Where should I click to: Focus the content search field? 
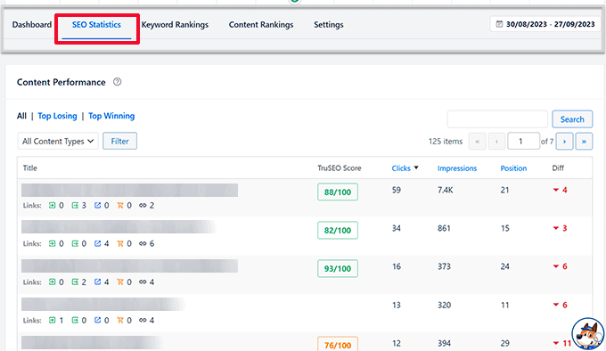(497, 119)
